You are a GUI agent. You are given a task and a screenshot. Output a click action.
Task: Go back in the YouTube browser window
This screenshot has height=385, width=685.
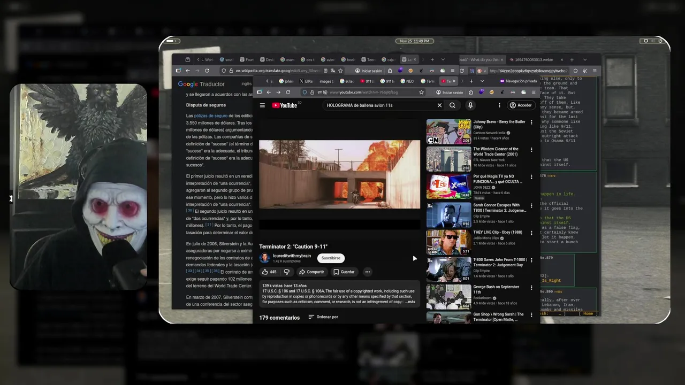click(269, 92)
